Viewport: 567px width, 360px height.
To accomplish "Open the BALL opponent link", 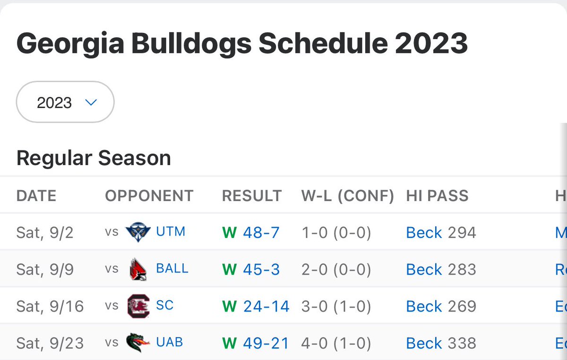I will tap(172, 268).
